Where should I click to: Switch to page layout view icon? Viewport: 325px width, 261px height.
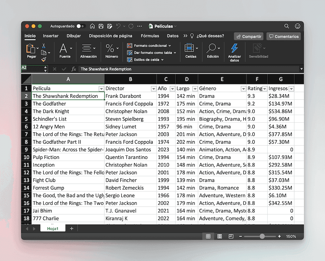click(x=220, y=236)
